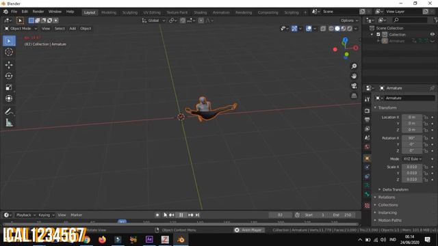Select the Move tool
The width and height of the screenshot is (438, 246).
click(9, 65)
